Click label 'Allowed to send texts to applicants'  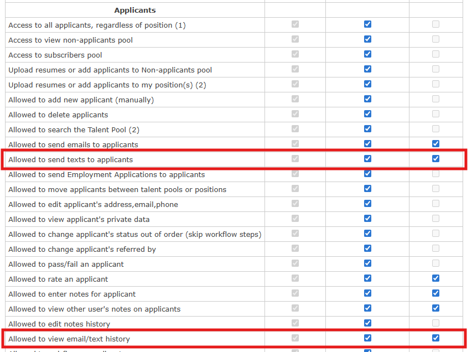pyautogui.click(x=70, y=159)
